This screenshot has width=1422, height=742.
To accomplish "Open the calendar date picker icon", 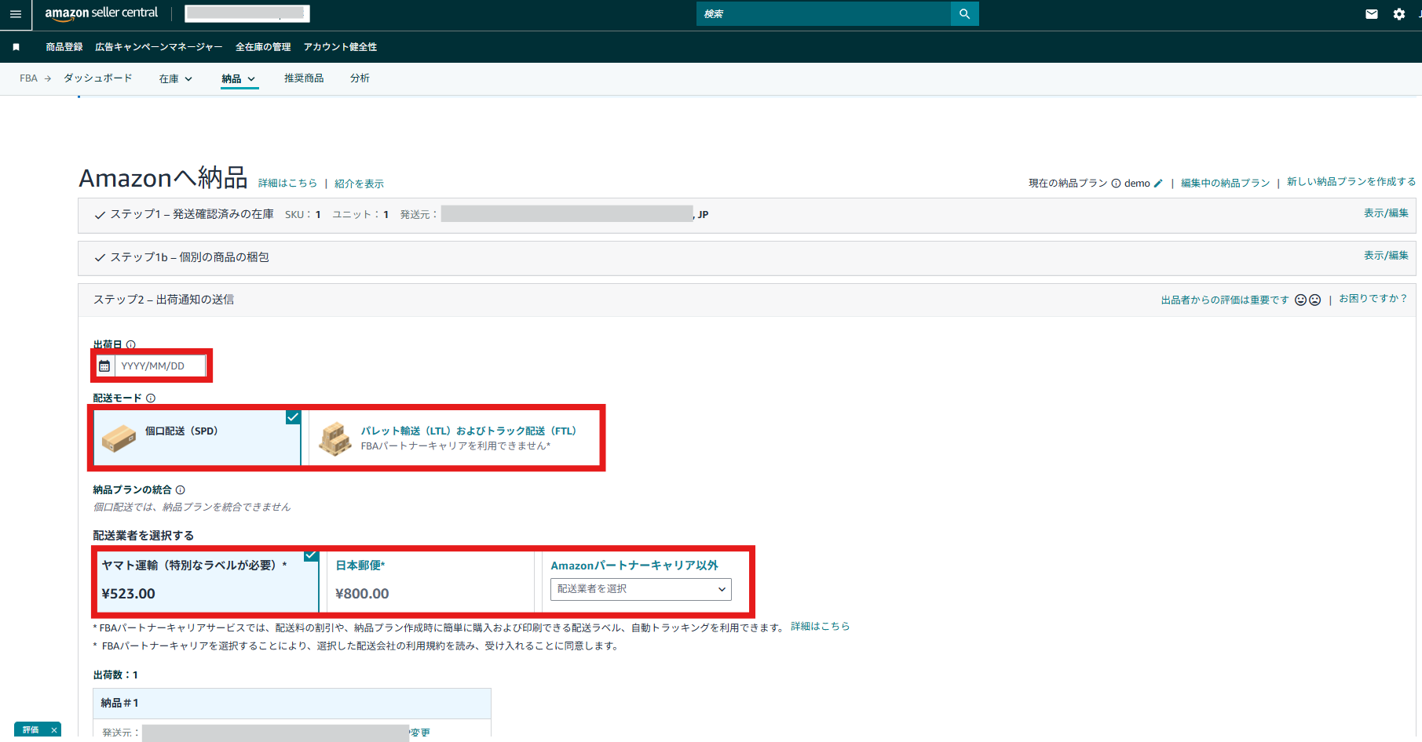I will point(104,366).
